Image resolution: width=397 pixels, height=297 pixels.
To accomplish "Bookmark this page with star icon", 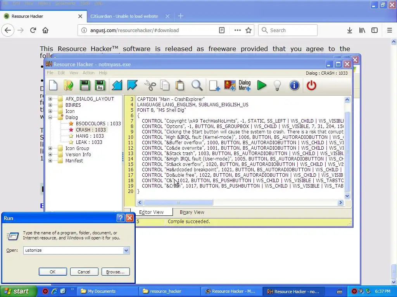I will [x=249, y=30].
